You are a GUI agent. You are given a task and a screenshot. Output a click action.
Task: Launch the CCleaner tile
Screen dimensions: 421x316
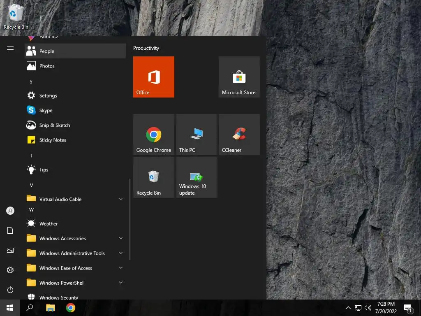pyautogui.click(x=239, y=135)
